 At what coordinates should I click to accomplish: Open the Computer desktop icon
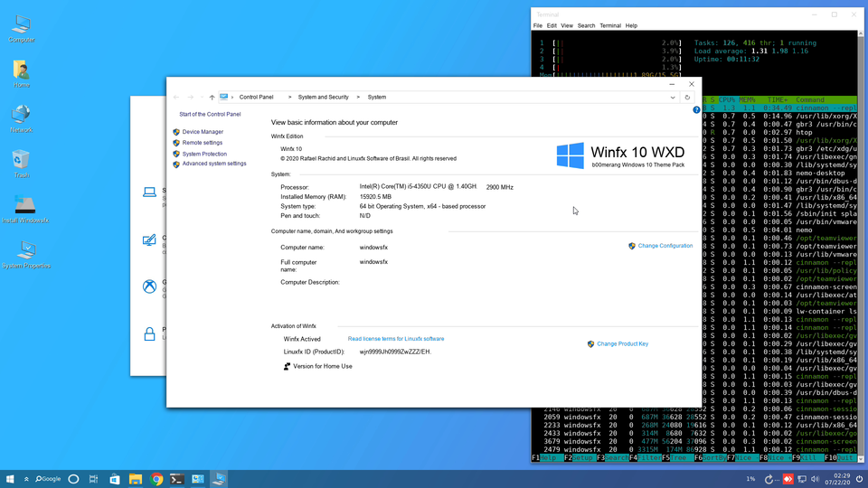(22, 29)
